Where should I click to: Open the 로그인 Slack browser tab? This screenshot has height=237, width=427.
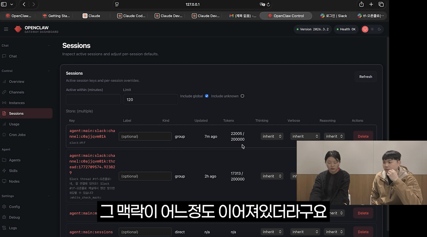(334, 16)
